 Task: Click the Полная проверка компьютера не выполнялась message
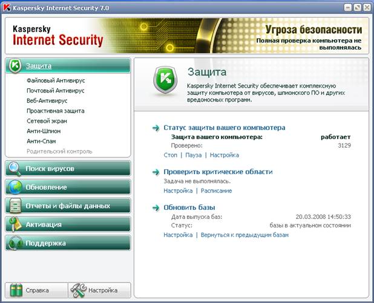point(309,44)
